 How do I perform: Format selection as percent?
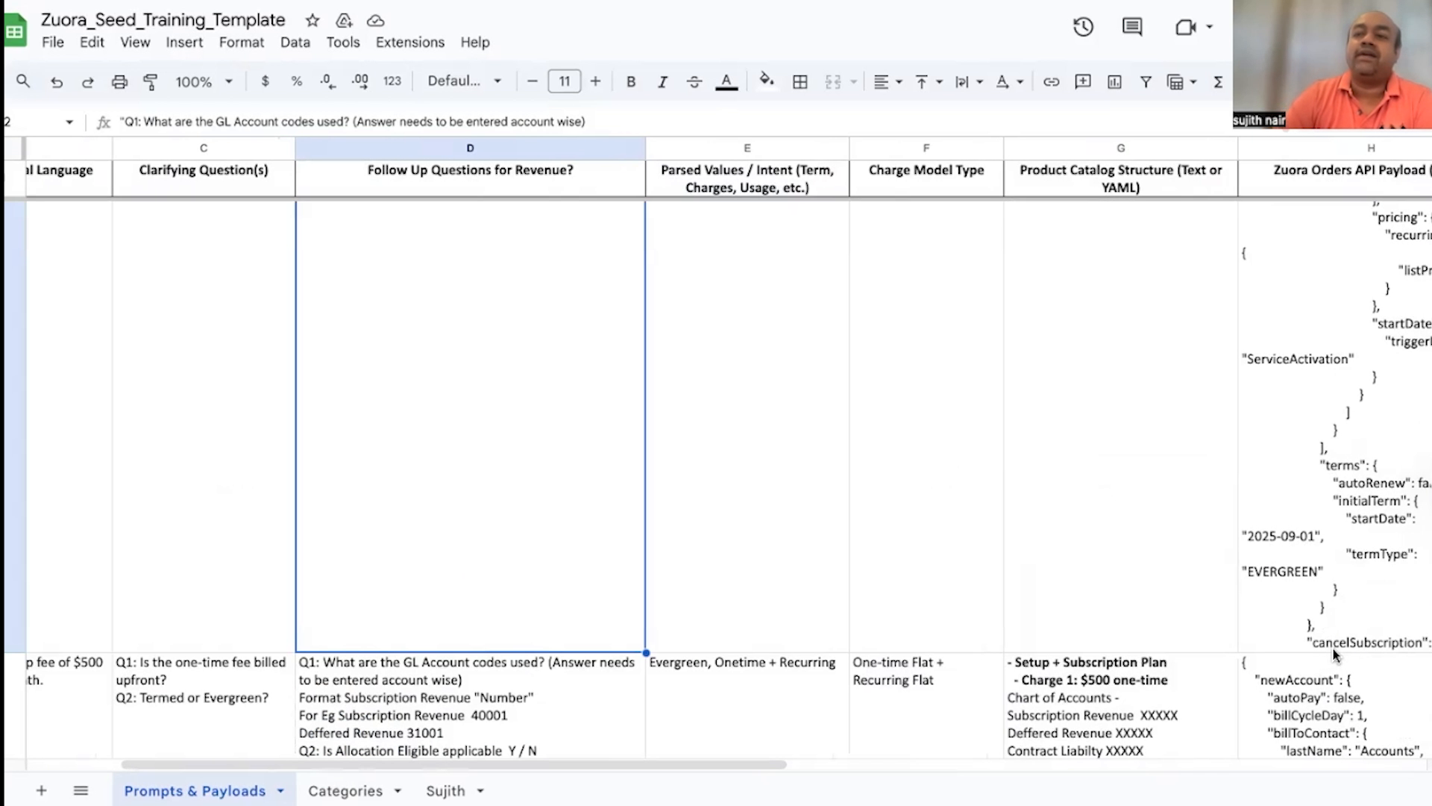[x=296, y=81]
